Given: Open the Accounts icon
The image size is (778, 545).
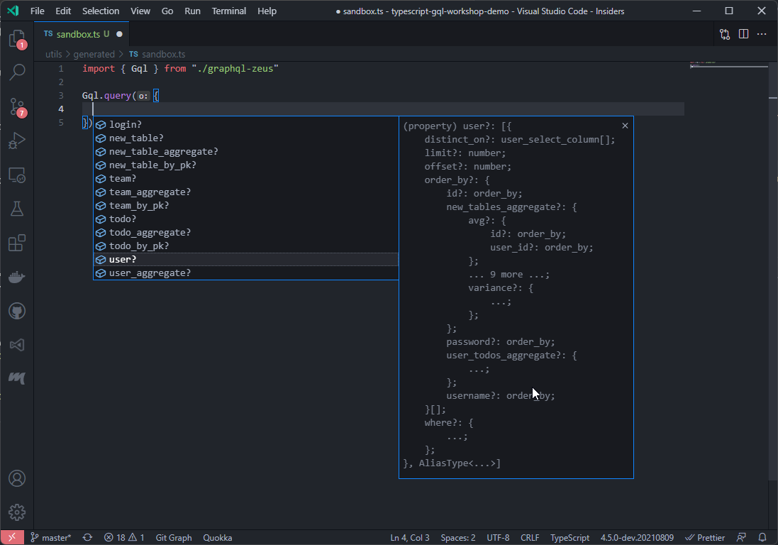Looking at the screenshot, I should [17, 478].
